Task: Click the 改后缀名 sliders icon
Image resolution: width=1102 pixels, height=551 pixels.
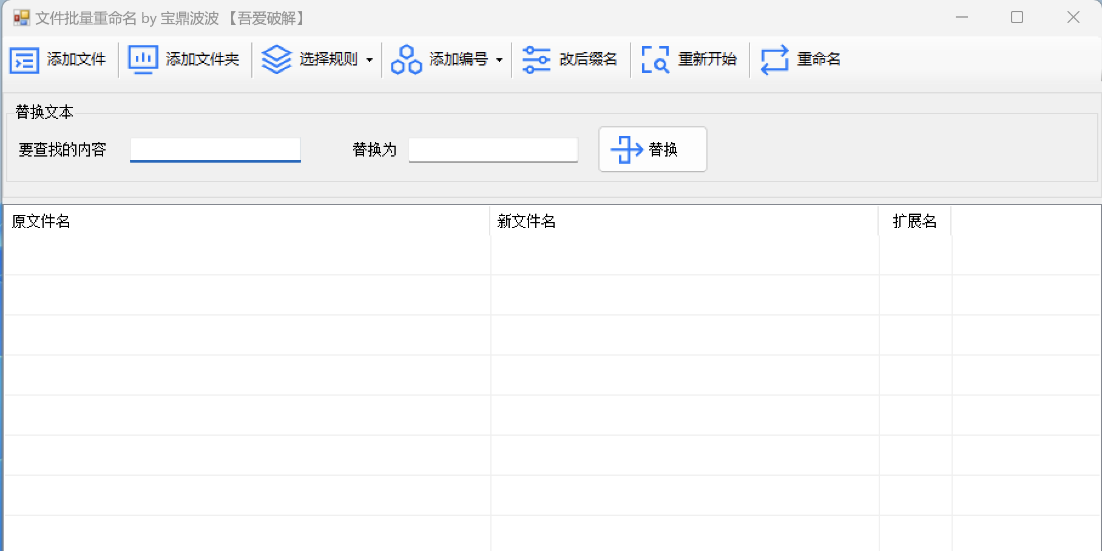Action: coord(536,59)
